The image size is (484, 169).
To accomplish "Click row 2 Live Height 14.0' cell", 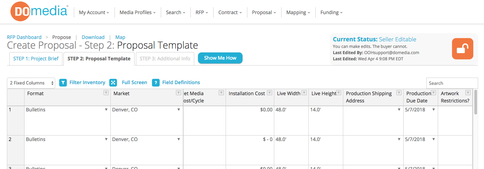I will (326, 150).
